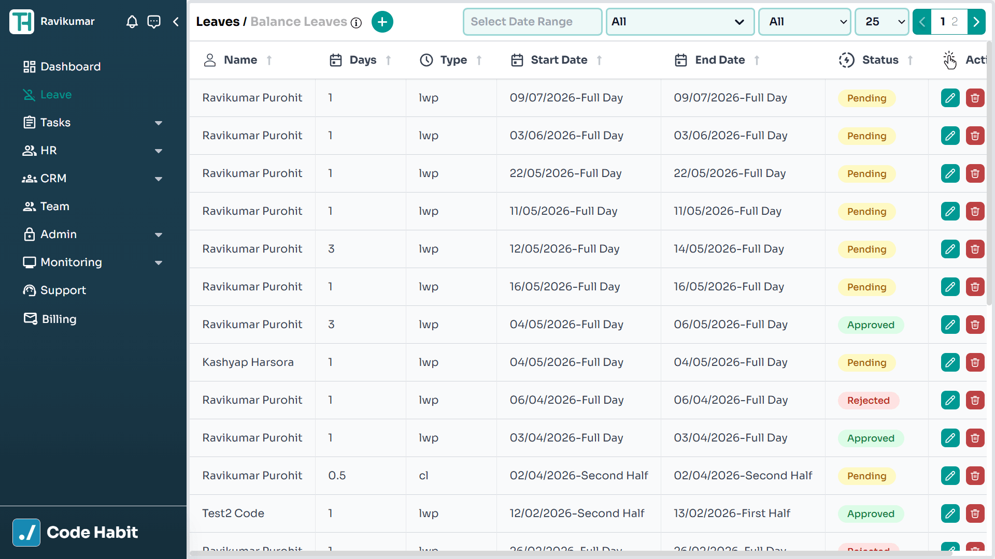Click the Balance Leaves info icon

pos(356,23)
